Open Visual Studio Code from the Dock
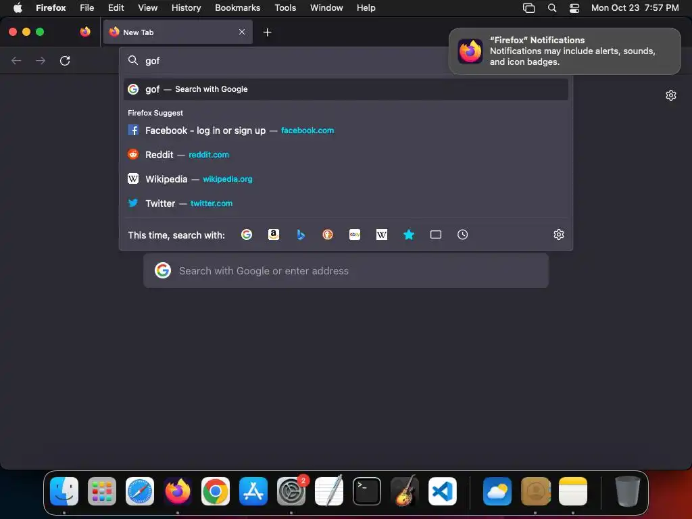Image resolution: width=692 pixels, height=519 pixels. (443, 491)
